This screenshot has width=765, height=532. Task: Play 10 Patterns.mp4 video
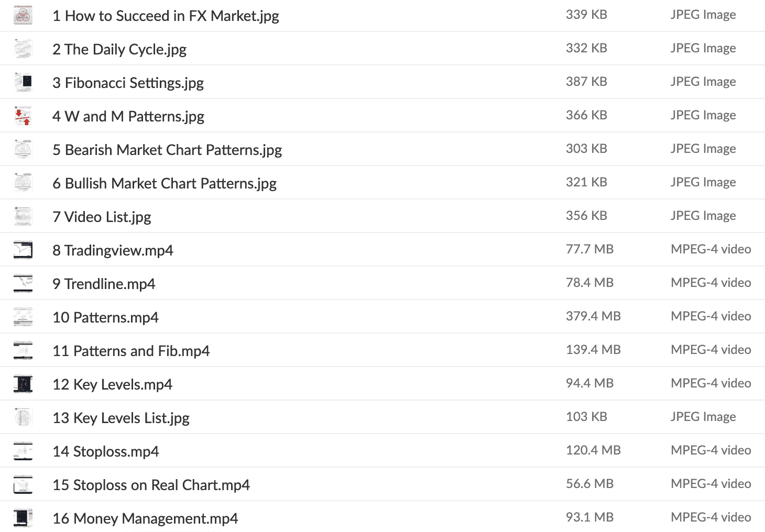[106, 317]
